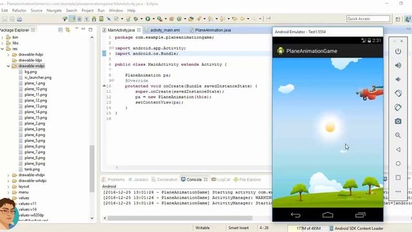Click the airplane in the emulator game
Screen dimensions: 412x232
pos(370,93)
